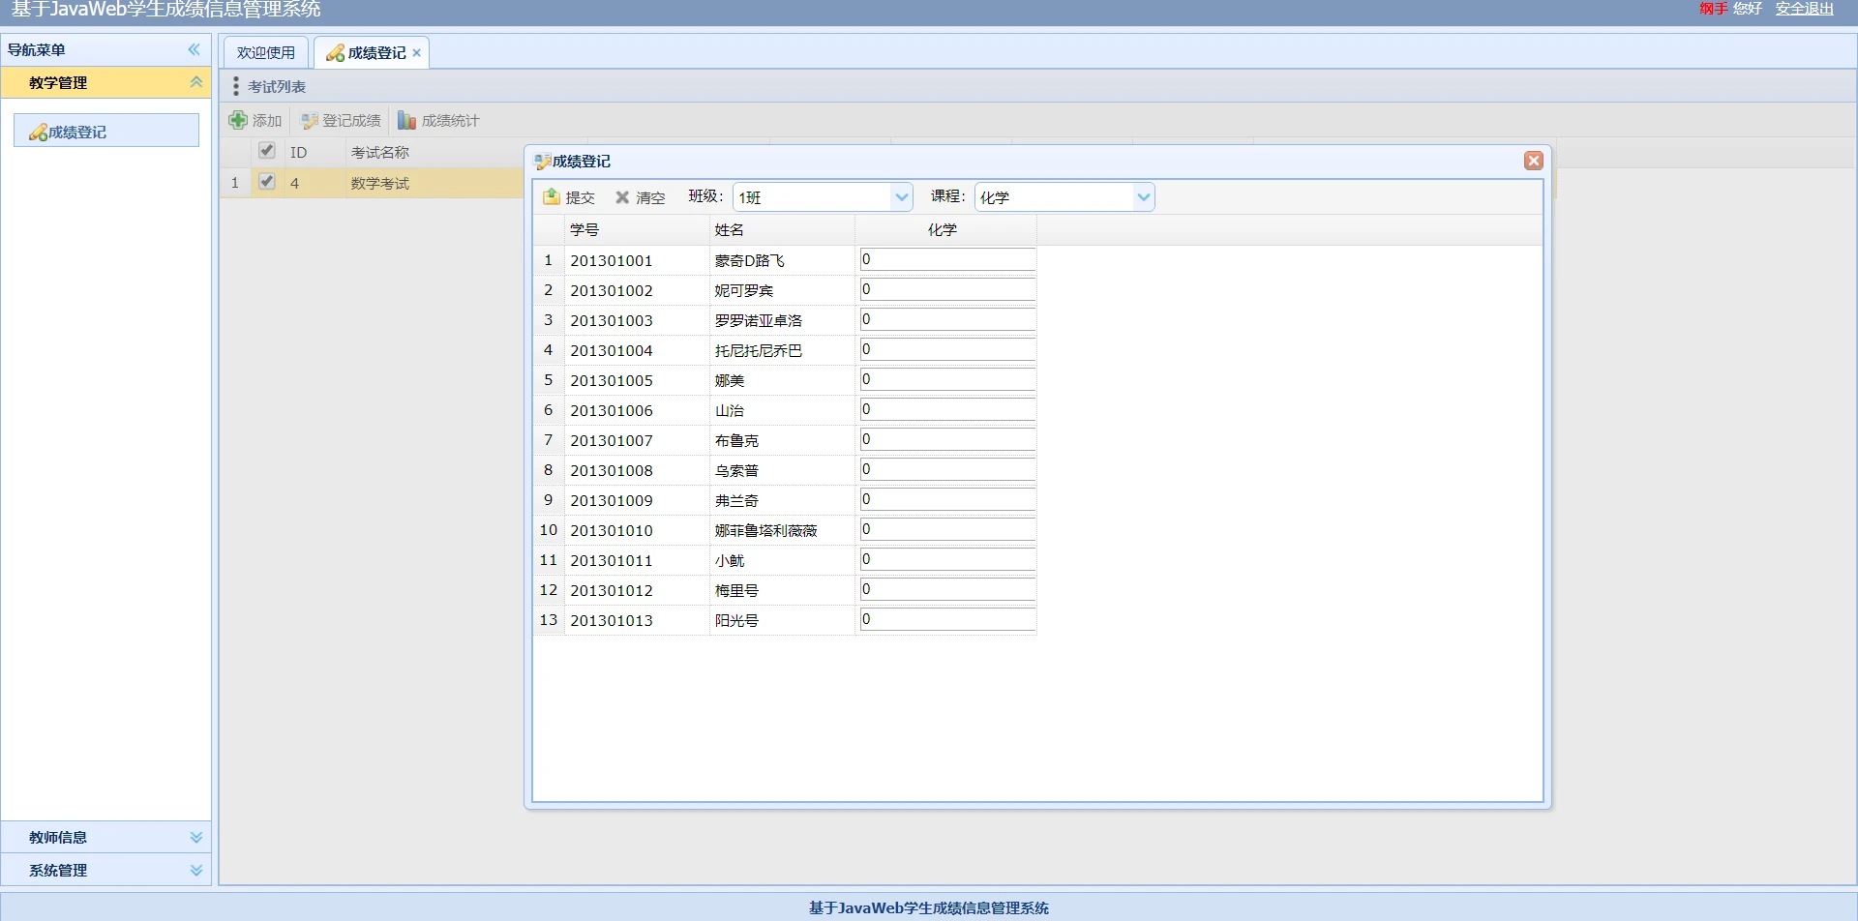Click the 化学 column header
Image resolution: width=1858 pixels, height=921 pixels.
click(945, 230)
